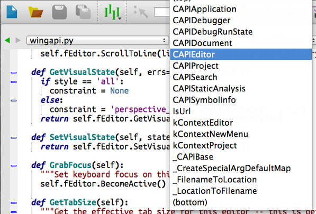This screenshot has width=316, height=214.
Task: Collapse the GrabFocus function fold marker
Action: point(14,166)
